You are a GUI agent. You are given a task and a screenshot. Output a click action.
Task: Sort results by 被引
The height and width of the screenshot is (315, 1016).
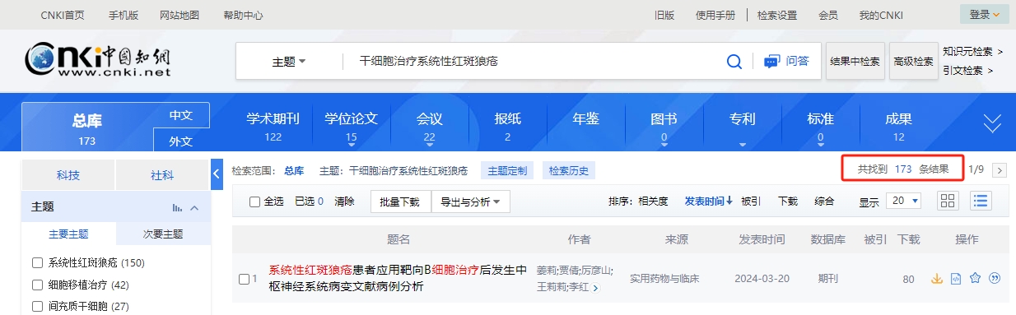point(750,202)
